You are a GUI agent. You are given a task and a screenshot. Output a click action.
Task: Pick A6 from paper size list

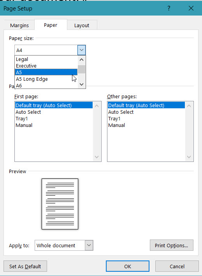[46, 85]
